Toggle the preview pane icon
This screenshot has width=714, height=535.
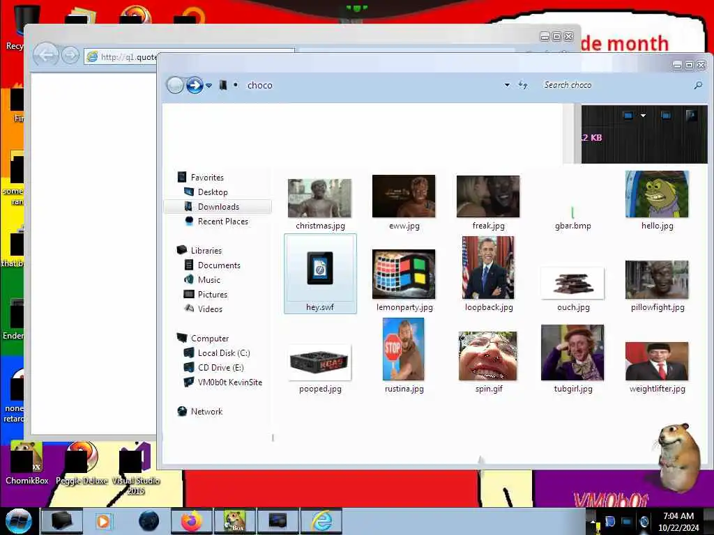(666, 115)
